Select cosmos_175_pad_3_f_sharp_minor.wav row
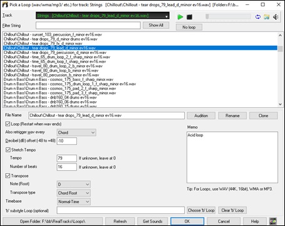Screen dimensions: 285x226 [140, 93]
